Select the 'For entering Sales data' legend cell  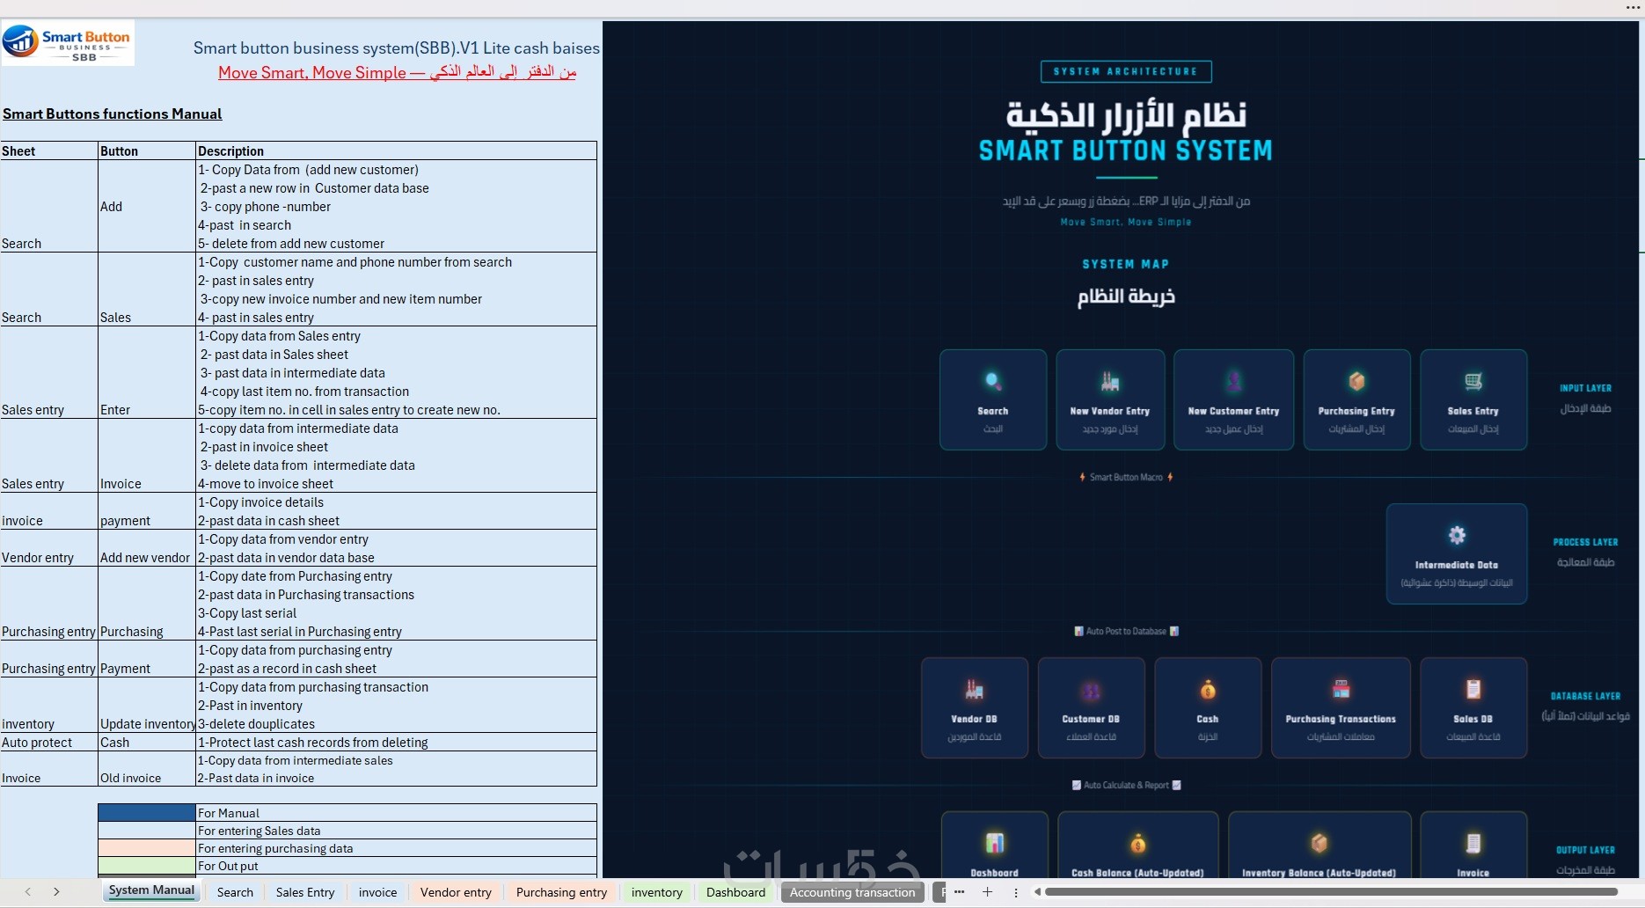tap(397, 831)
